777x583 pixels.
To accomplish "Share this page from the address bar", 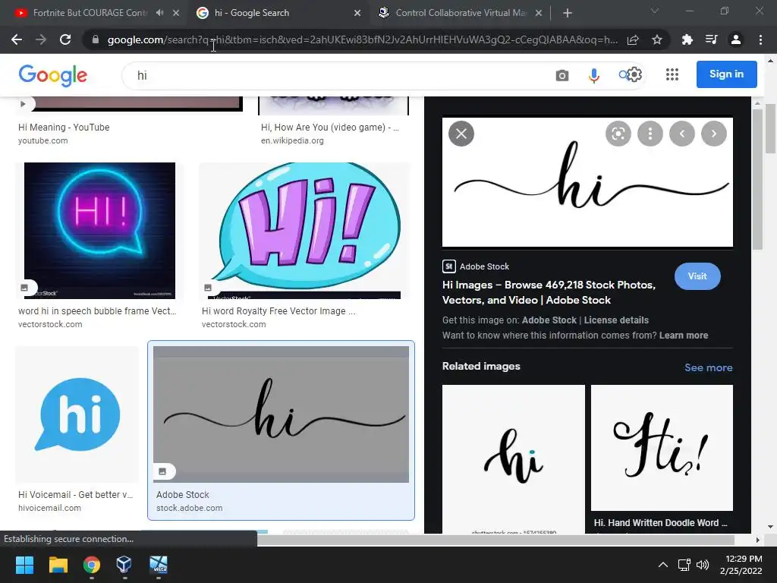I will pyautogui.click(x=633, y=39).
